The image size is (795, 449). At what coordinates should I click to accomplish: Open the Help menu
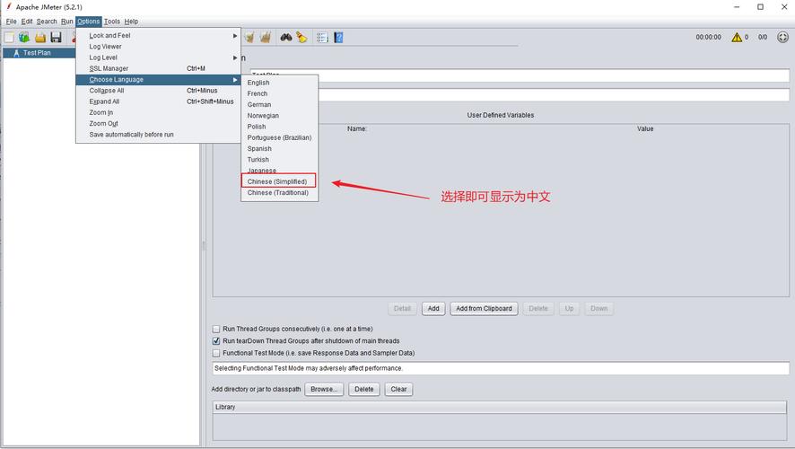(x=131, y=22)
